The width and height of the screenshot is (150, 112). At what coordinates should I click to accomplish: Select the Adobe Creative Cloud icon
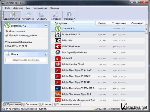58,64
